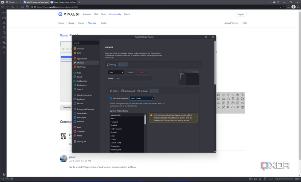Switch to the Library tab
Screen dimensions: 301x182
click(x=112, y=65)
